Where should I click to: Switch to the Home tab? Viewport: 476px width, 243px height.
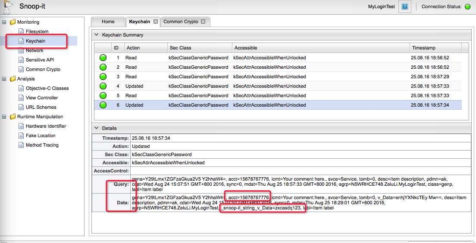coord(108,22)
